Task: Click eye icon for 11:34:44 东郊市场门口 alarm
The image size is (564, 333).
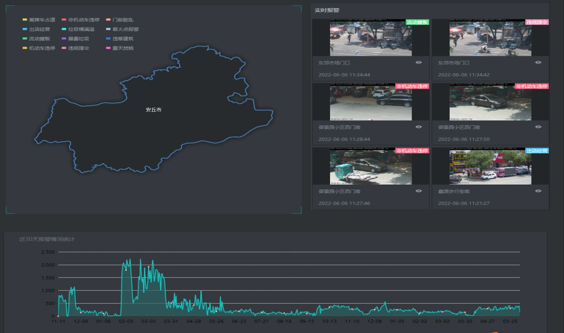Action: click(418, 63)
